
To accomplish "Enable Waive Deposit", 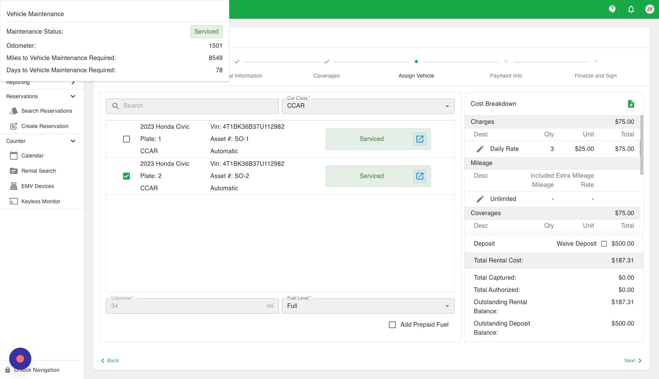I will (x=604, y=243).
